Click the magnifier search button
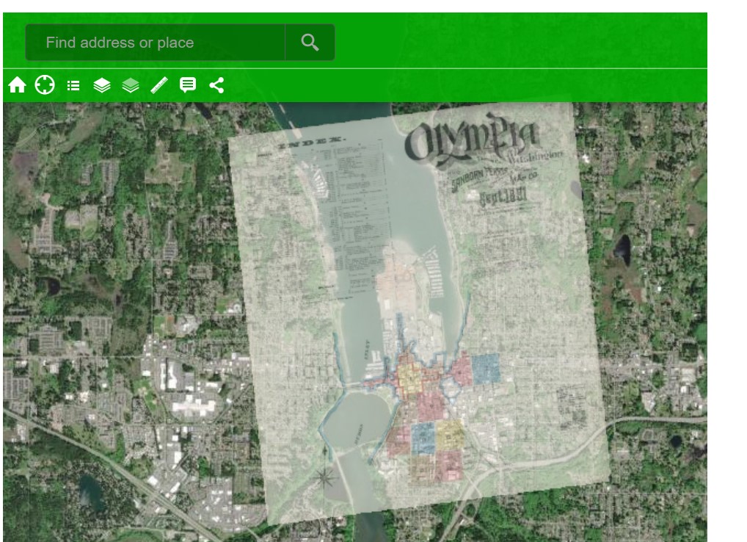The image size is (747, 542). coord(310,43)
